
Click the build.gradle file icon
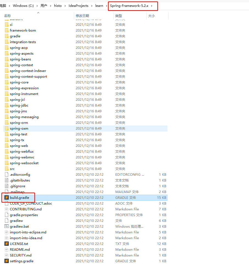click(x=7, y=197)
